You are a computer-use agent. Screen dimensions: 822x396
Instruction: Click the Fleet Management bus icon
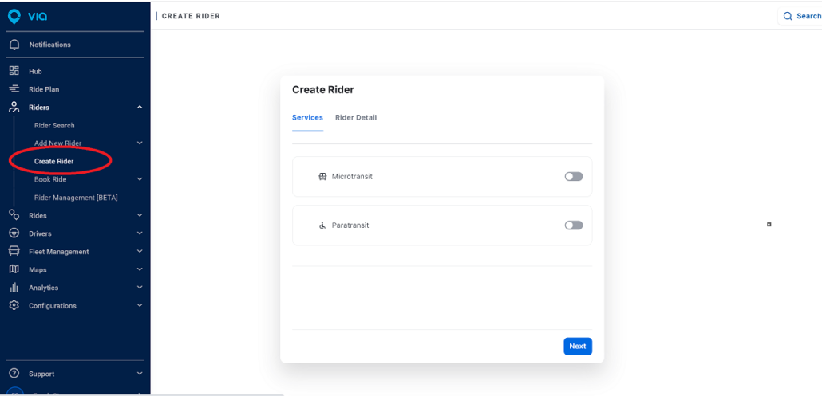[14, 251]
